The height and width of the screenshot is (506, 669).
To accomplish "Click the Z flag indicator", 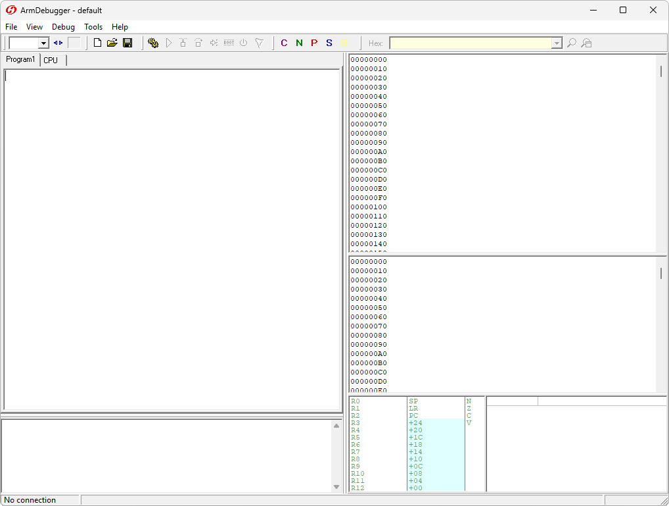I will [x=469, y=409].
